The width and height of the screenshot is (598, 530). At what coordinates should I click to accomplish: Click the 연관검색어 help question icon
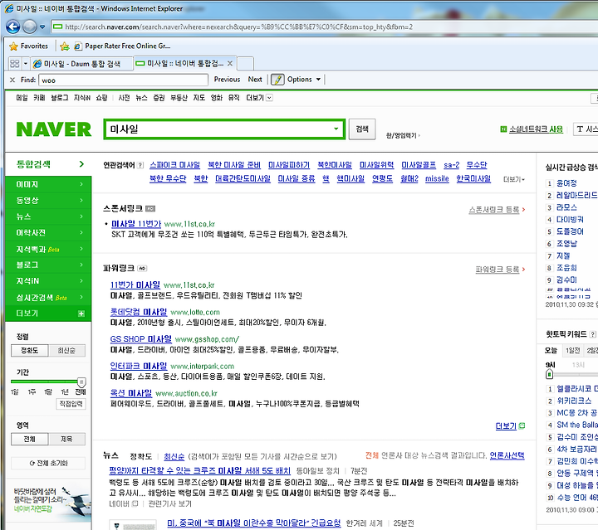[x=140, y=165]
